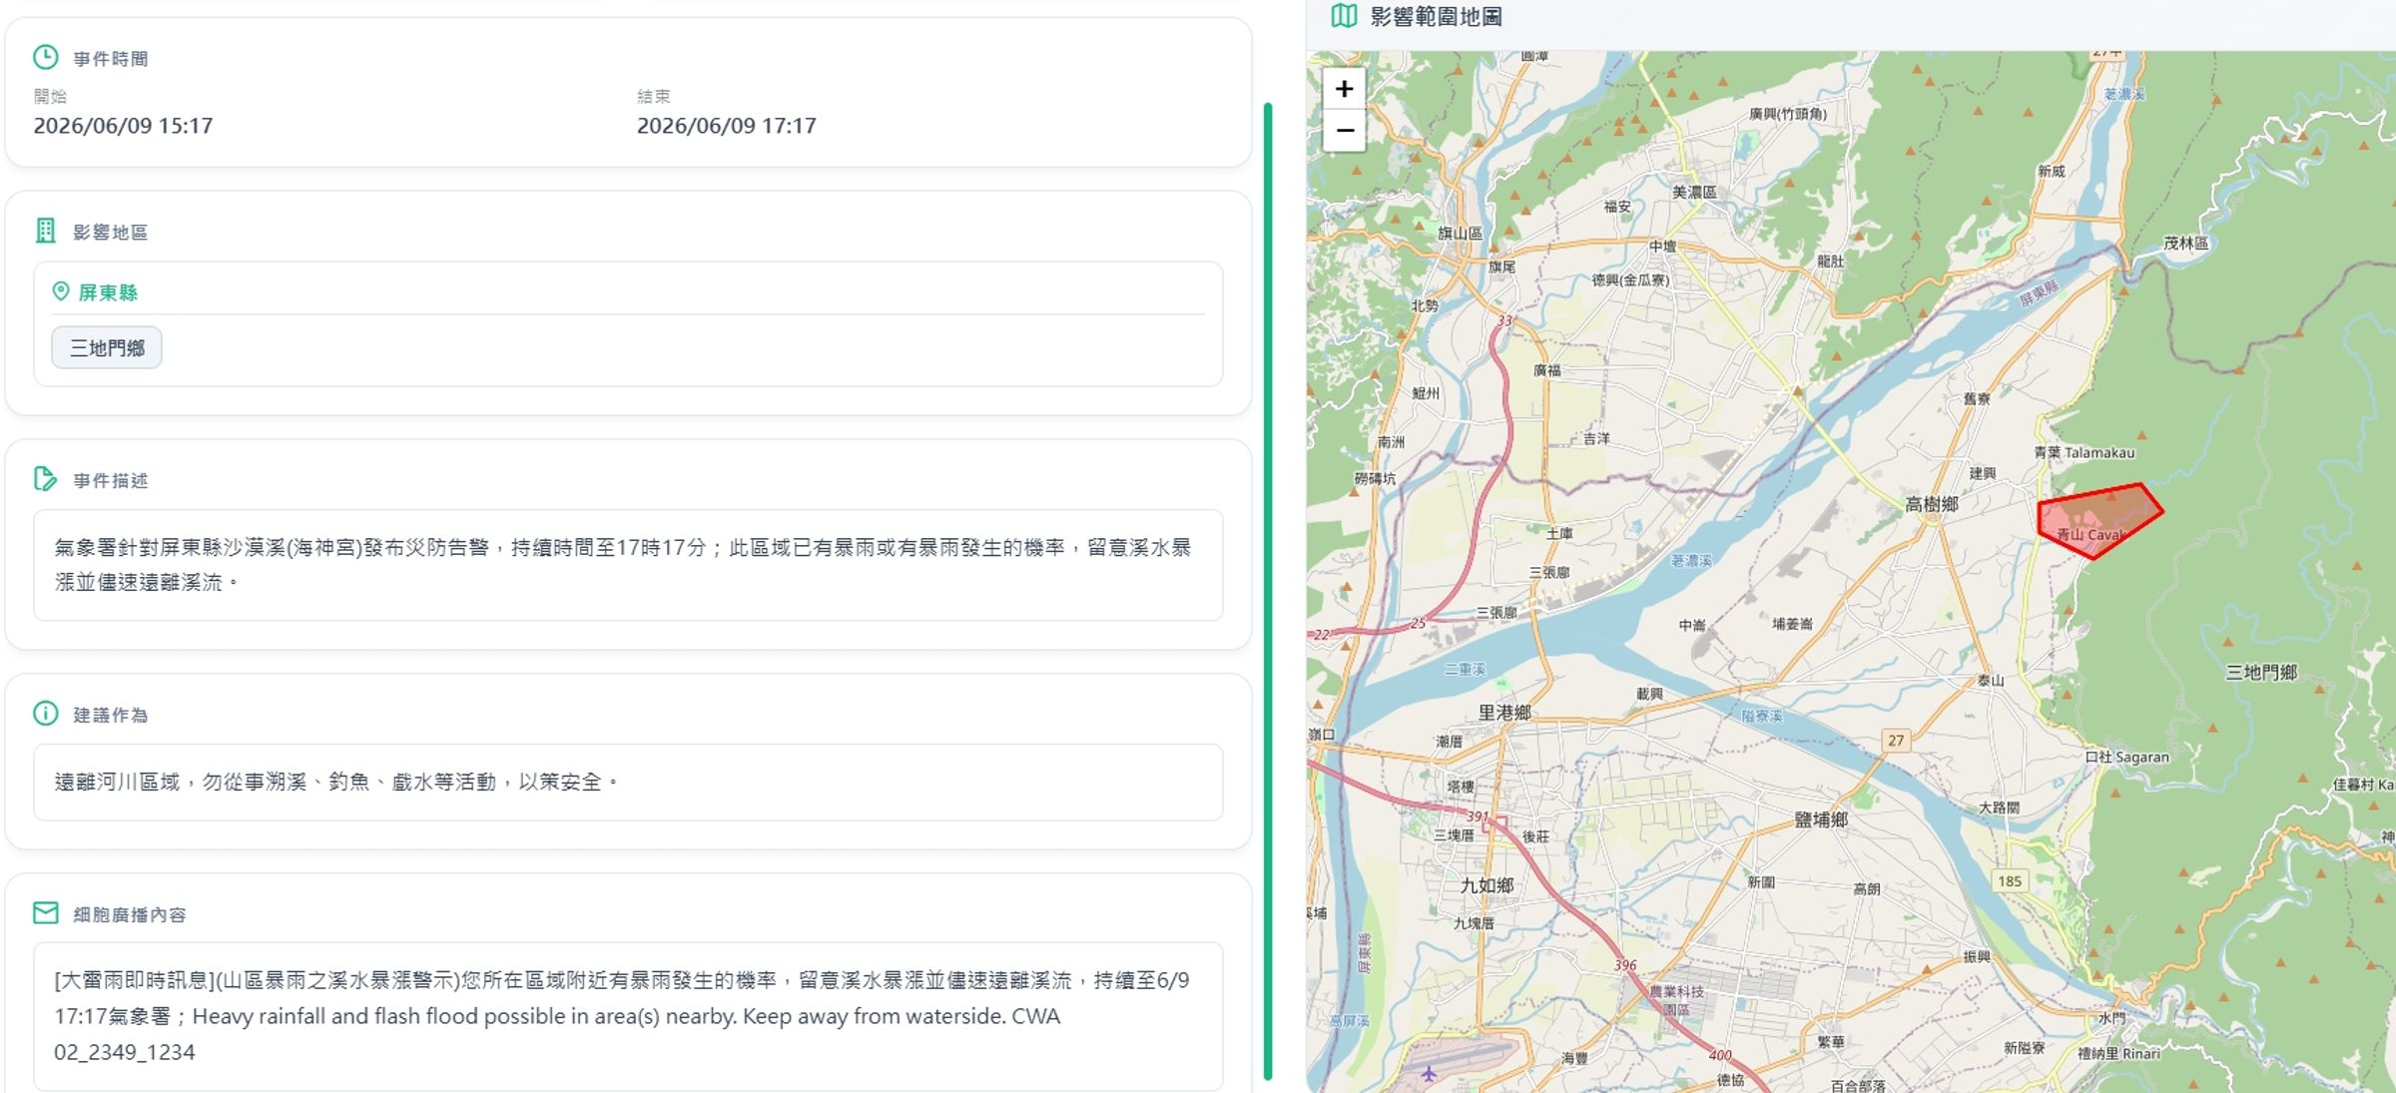Click the green vertical scrollbar of details panel
This screenshot has width=2396, height=1093.
point(1268,591)
